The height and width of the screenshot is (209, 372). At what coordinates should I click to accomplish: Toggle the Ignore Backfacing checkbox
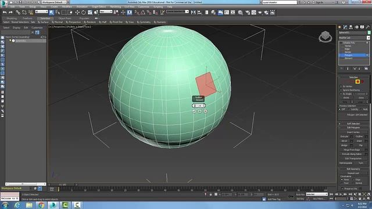point(341,90)
